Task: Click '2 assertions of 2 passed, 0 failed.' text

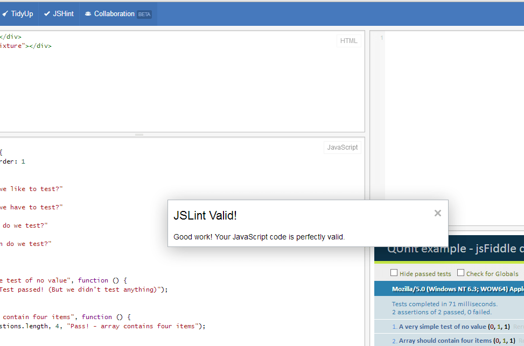Action: [442, 312]
